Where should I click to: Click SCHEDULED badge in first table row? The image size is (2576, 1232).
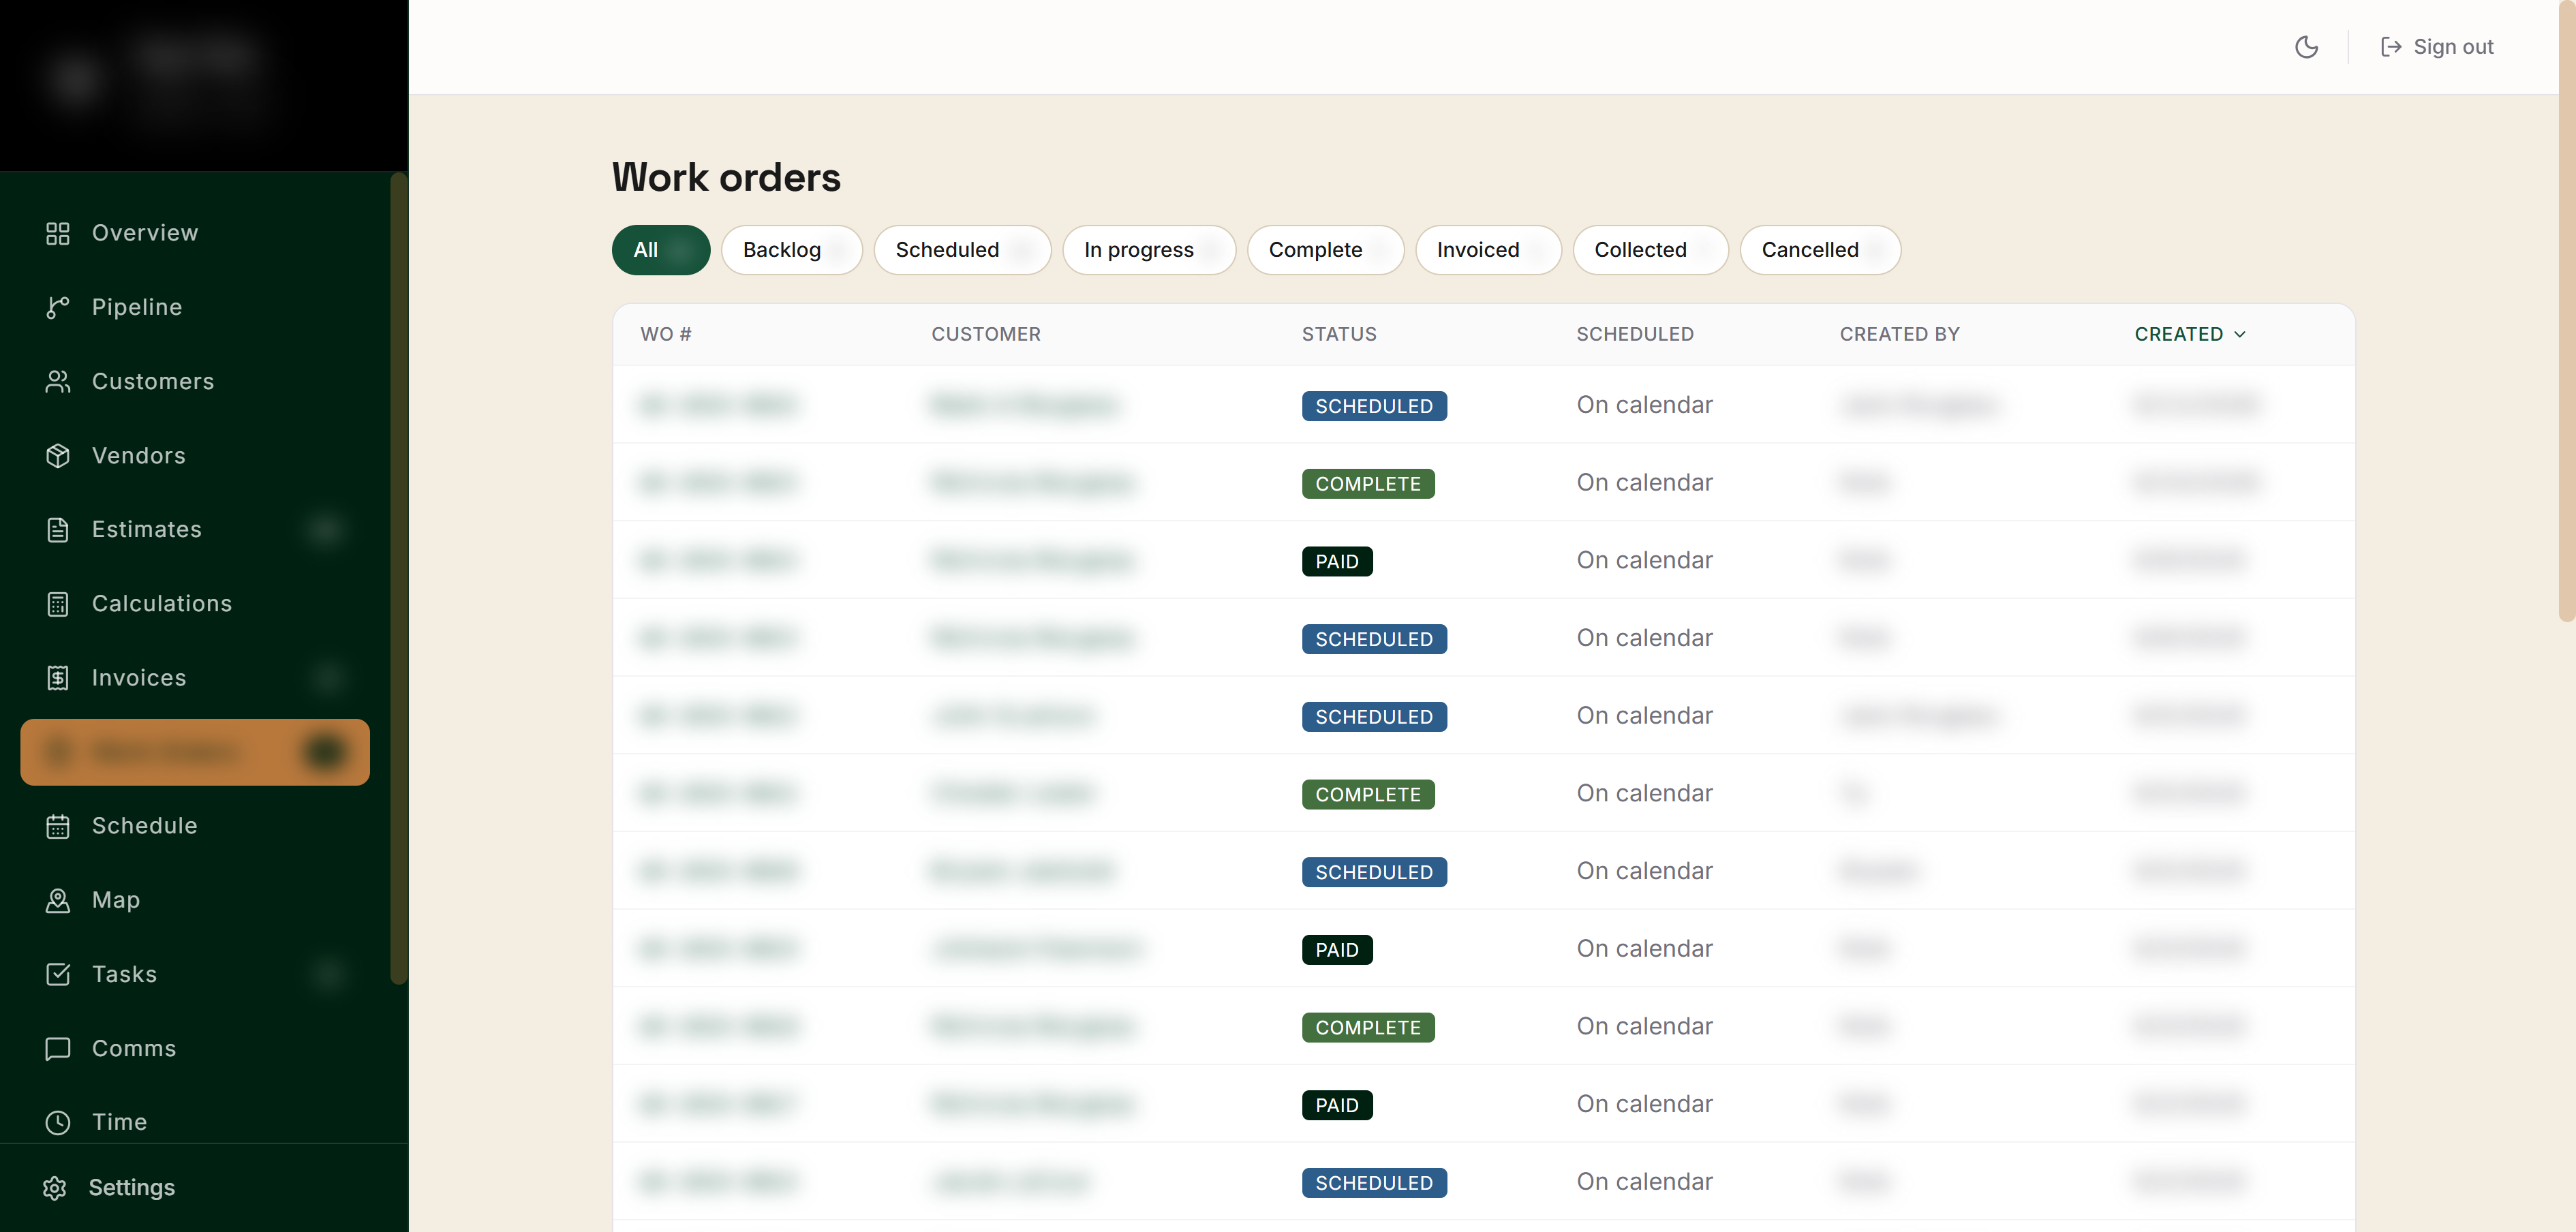pos(1374,406)
